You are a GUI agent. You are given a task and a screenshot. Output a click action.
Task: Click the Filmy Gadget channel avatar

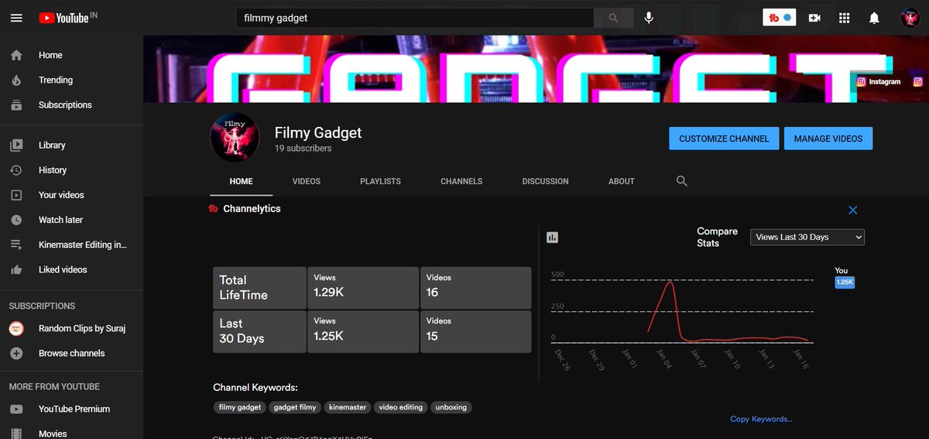234,139
